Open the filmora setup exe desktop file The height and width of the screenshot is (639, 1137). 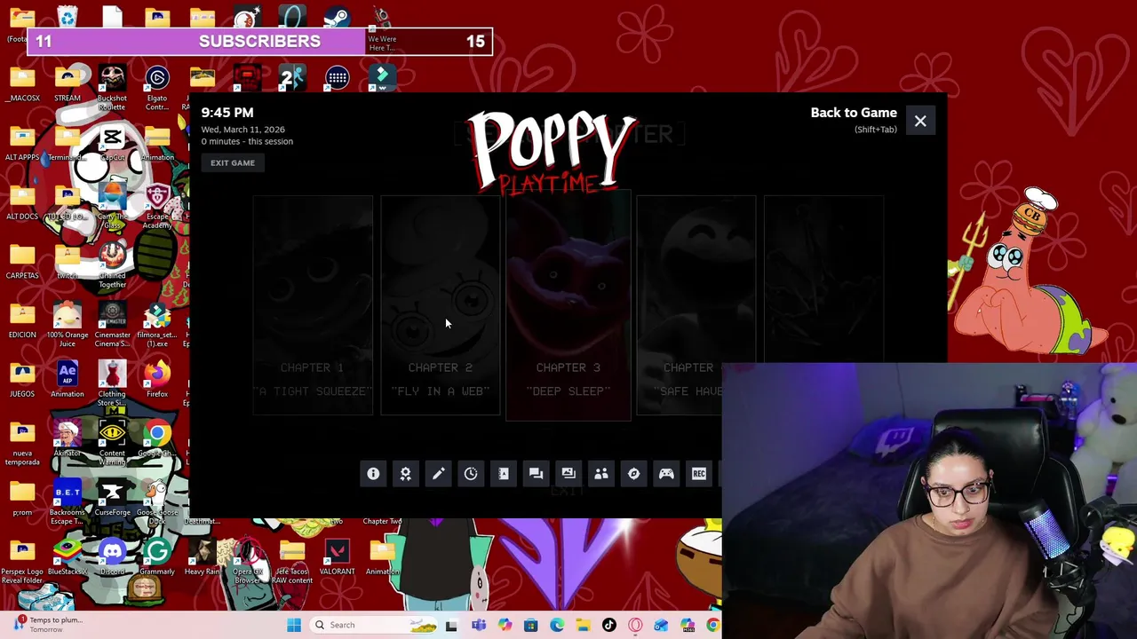[x=157, y=325]
